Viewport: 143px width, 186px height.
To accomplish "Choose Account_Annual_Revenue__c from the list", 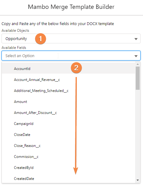I will pos(69,80).
